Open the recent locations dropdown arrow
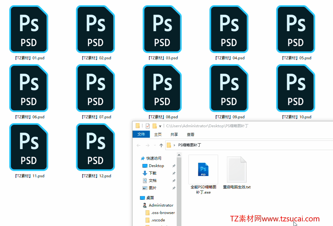Viewport: 333px width, 226px height. click(155, 145)
